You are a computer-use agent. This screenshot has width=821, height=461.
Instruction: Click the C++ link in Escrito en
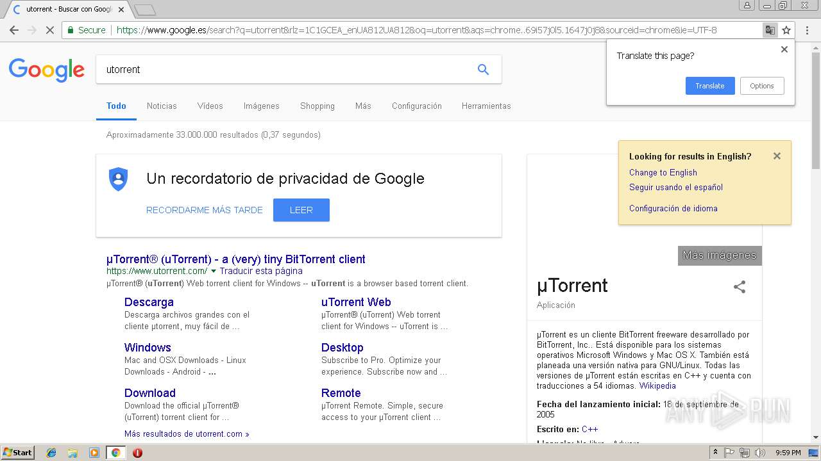coord(590,430)
